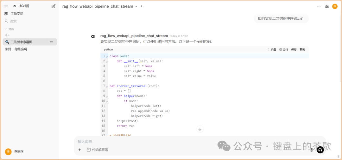Image resolution: width=342 pixels, height=160 pixels.
Task: Fold code line 2 __init__
Action: (107, 62)
